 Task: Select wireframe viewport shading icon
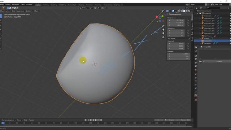(x=182, y=11)
